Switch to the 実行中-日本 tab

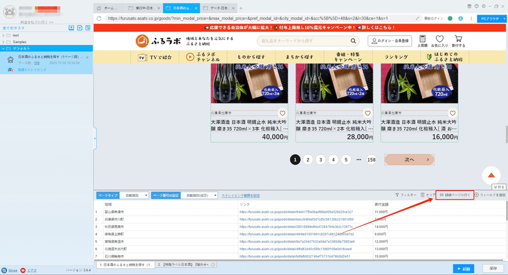pyautogui.click(x=144, y=8)
